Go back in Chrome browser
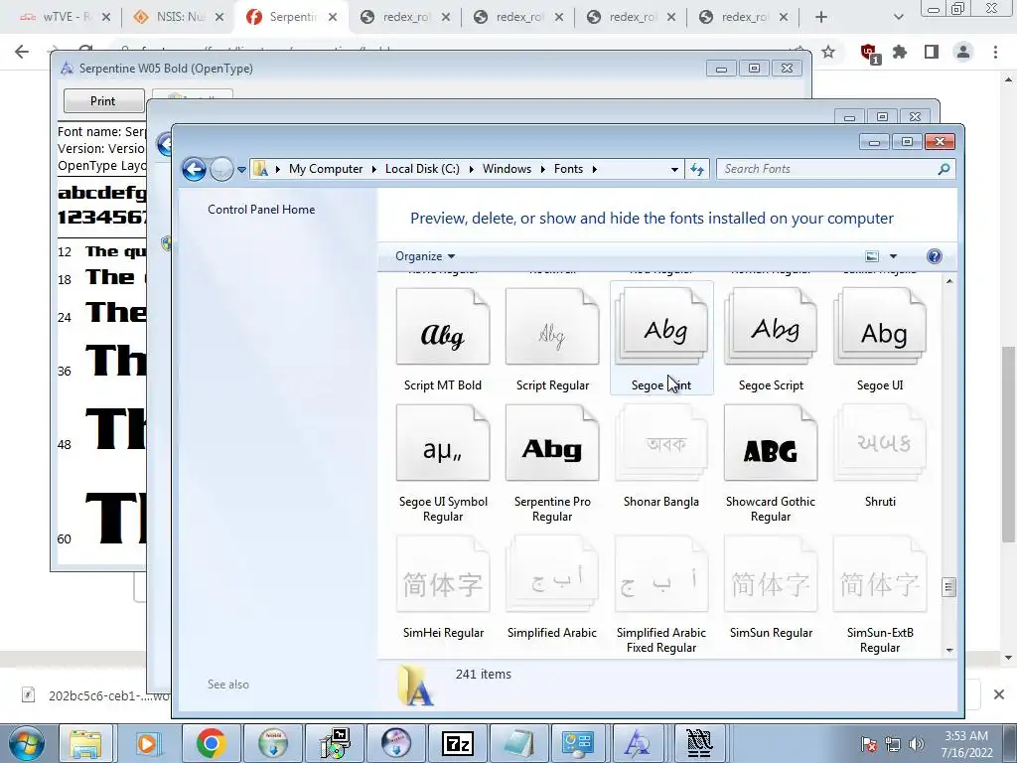The width and height of the screenshot is (1017, 763). (x=22, y=52)
